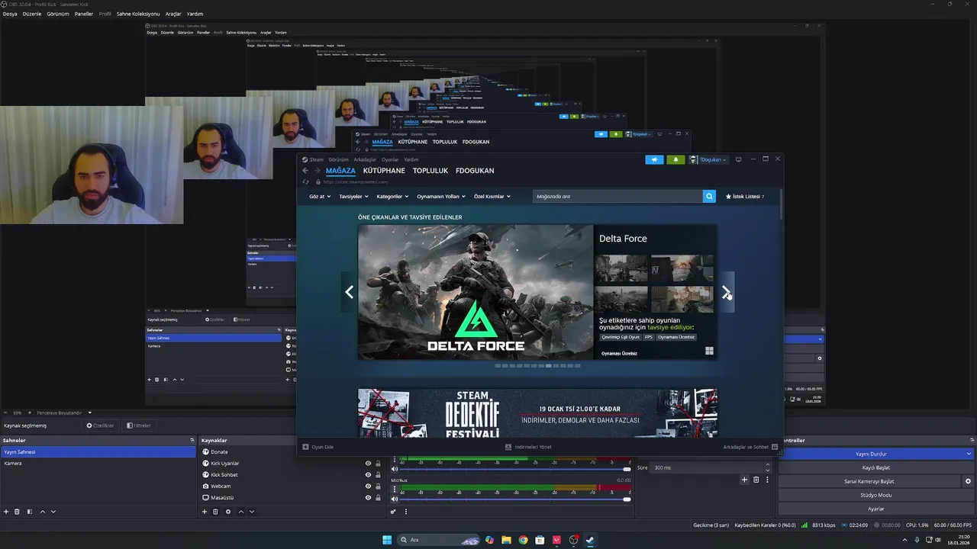Open Tavsiyeler dropdown menu
Screen dimensions: 977x549
[353, 196]
